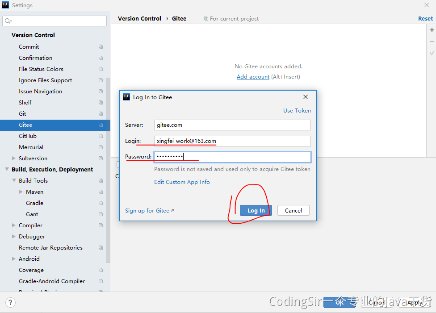This screenshot has width=436, height=313.
Task: Click project-level icon beside Coverage
Action: [101, 270]
